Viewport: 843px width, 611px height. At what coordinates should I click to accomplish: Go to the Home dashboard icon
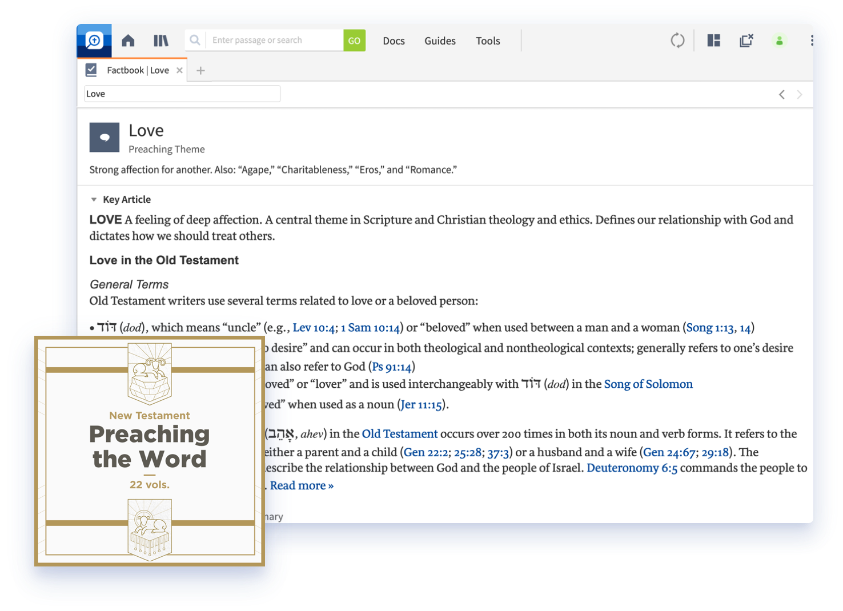pyautogui.click(x=128, y=41)
